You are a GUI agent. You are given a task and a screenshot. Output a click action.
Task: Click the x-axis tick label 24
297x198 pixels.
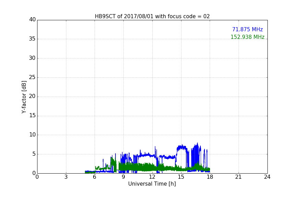coord(267,177)
